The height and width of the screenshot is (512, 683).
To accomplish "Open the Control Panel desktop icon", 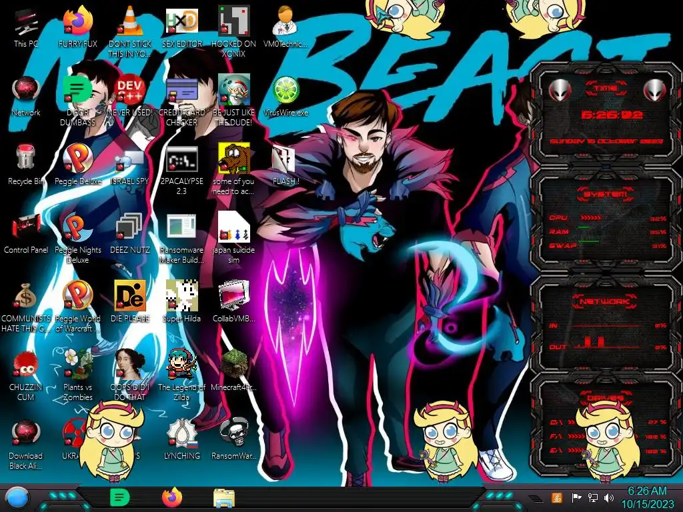I will click(x=26, y=234).
